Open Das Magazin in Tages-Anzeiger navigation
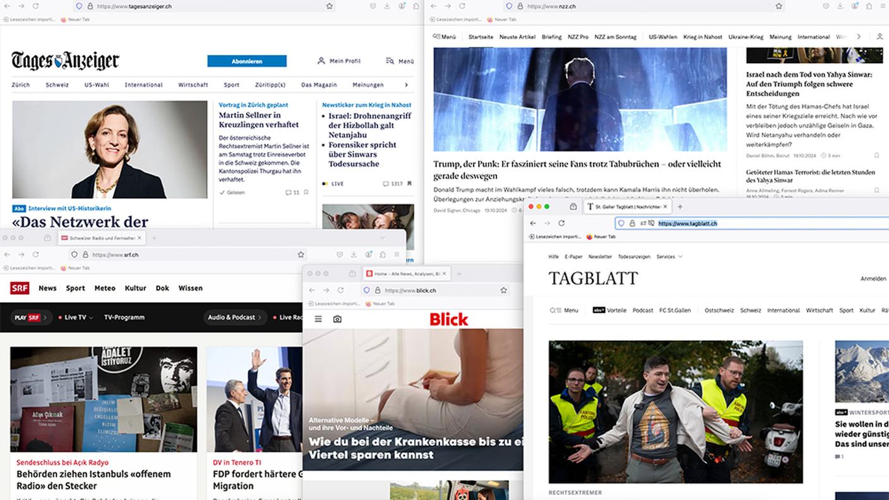Image resolution: width=889 pixels, height=500 pixels. tap(319, 85)
